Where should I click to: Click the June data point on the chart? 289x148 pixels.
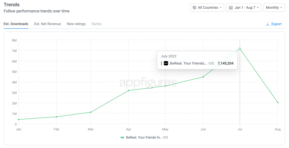pos(203,77)
